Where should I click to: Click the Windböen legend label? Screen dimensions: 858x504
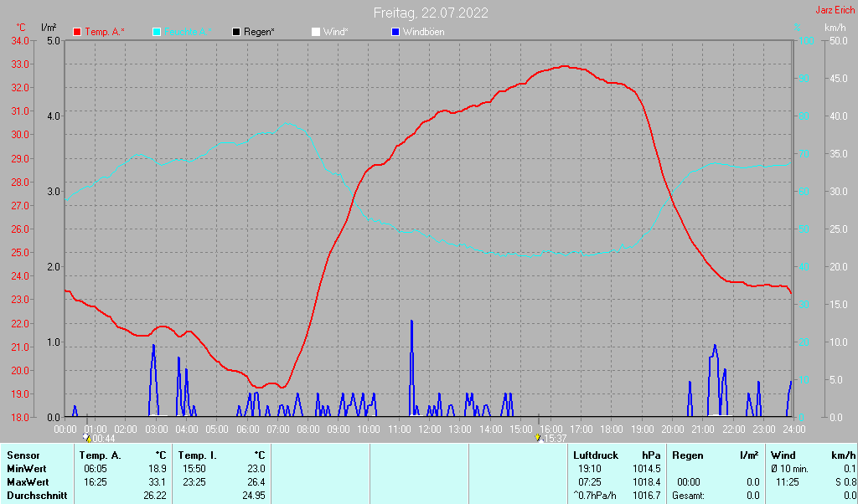423,32
